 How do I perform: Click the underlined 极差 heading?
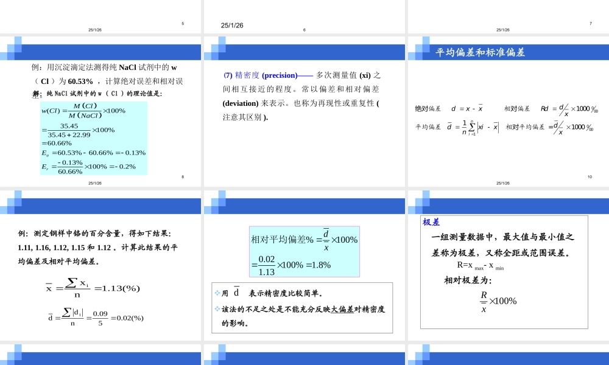pos(431,222)
